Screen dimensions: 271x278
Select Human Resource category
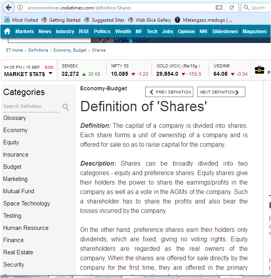point(26,228)
